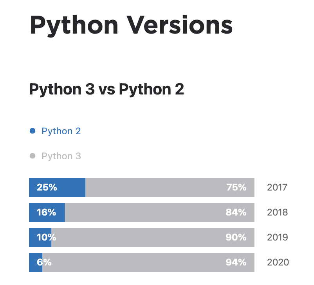Select the 2020 year label
The width and height of the screenshot is (314, 285).
click(x=278, y=262)
